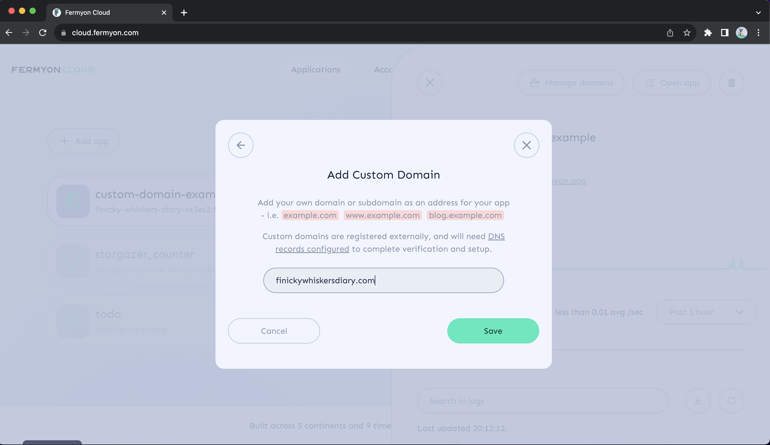The height and width of the screenshot is (445, 770).
Task: Click the back arrow icon in dialog
Action: [240, 145]
